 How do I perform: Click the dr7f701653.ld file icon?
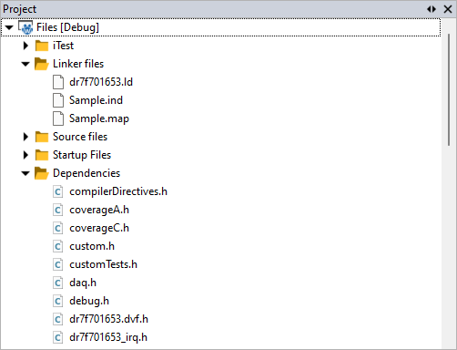tap(58, 82)
